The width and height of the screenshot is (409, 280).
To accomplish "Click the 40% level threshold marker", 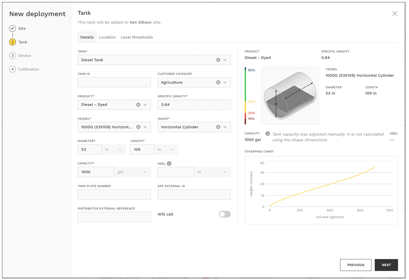I will pyautogui.click(x=252, y=102).
